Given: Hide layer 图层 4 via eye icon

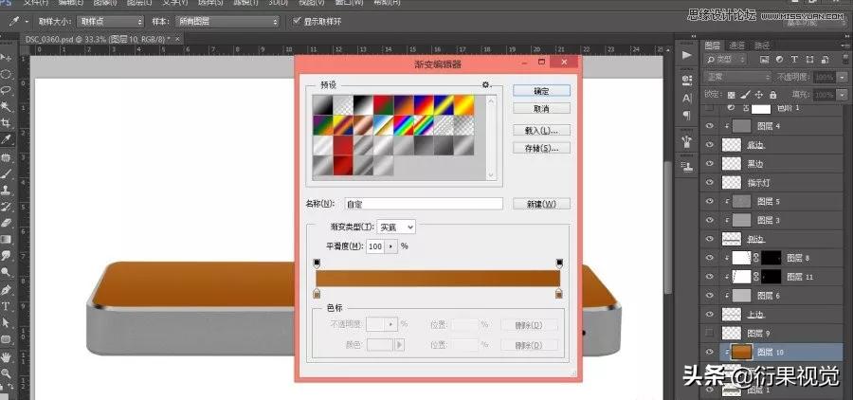Looking at the screenshot, I should tap(709, 126).
